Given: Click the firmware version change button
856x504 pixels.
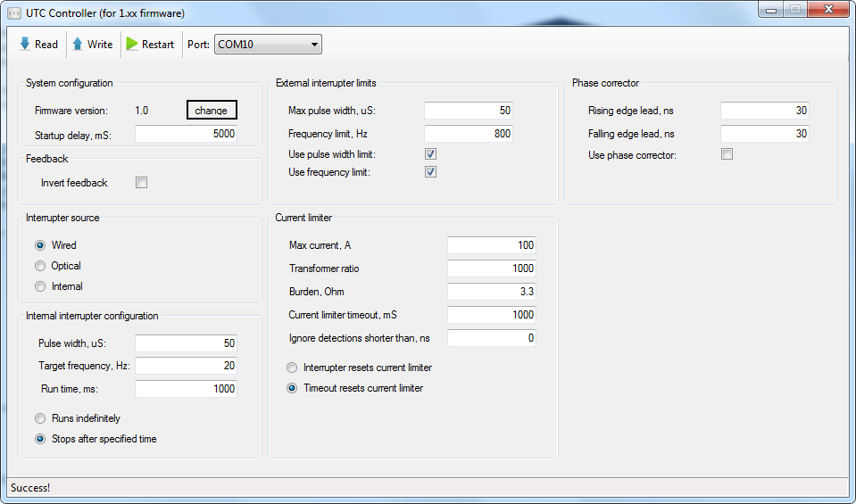Looking at the screenshot, I should (212, 111).
